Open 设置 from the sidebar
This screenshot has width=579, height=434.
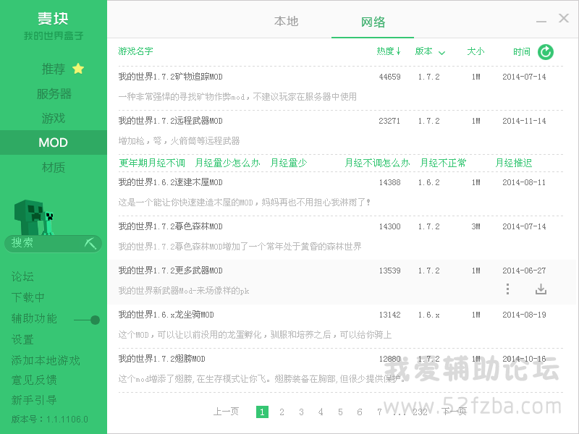pyautogui.click(x=22, y=339)
